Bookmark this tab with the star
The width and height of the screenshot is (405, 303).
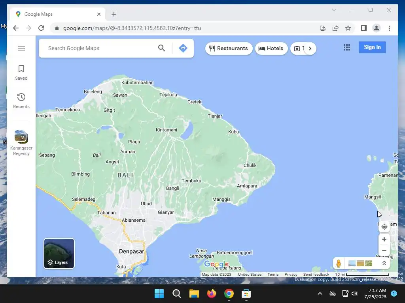[x=348, y=28]
